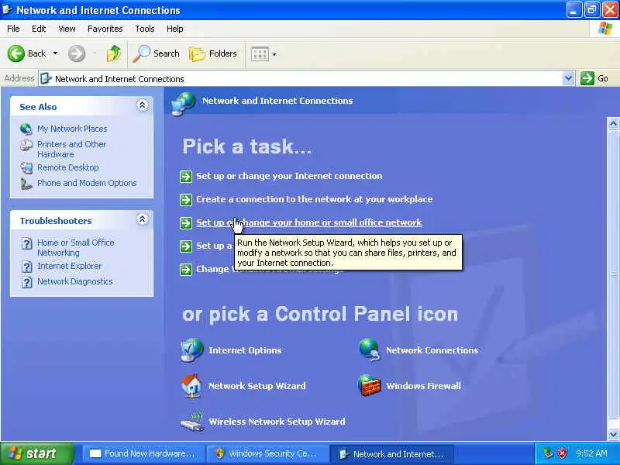
Task: Open the Back history dropdown arrow
Action: pos(55,53)
